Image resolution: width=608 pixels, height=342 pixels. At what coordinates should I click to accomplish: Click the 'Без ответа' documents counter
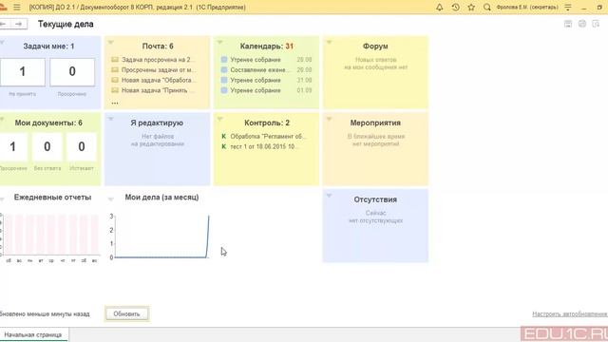47,147
